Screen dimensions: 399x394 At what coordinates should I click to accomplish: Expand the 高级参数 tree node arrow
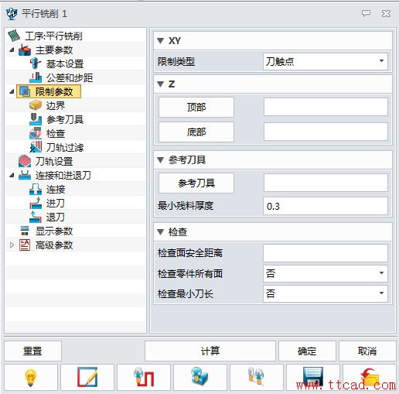pyautogui.click(x=12, y=245)
